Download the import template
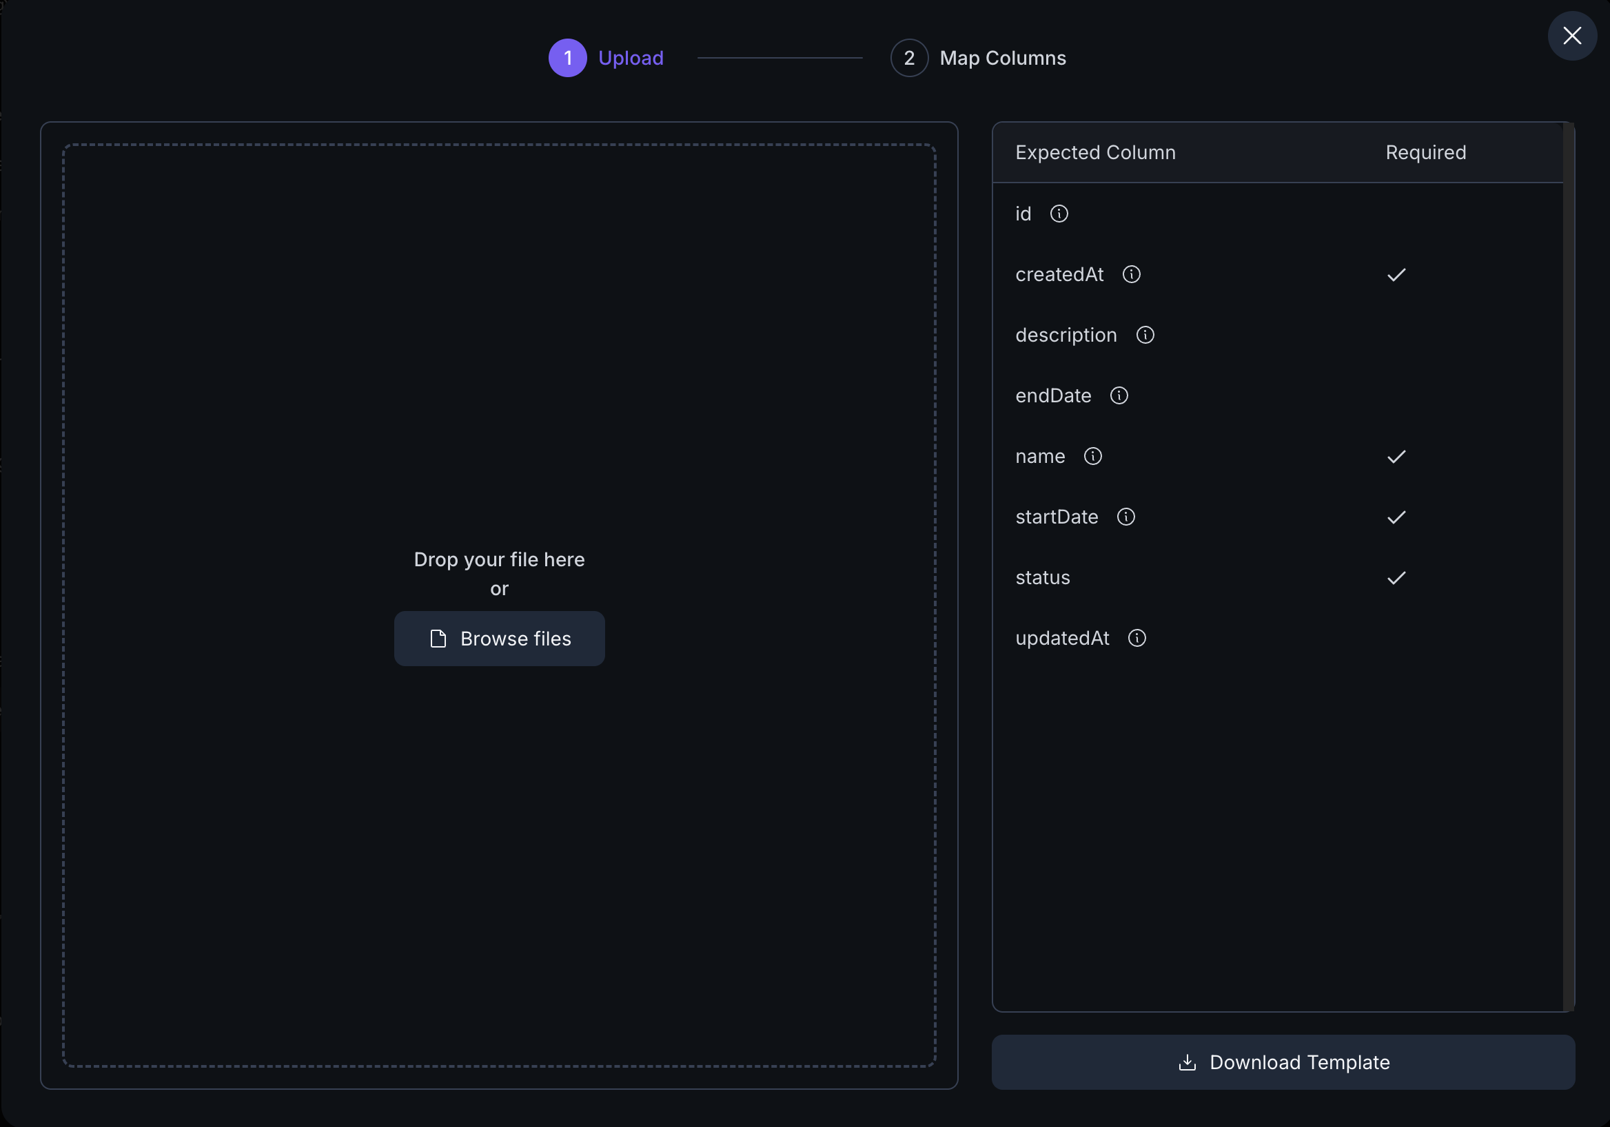The width and height of the screenshot is (1610, 1127). (1283, 1062)
